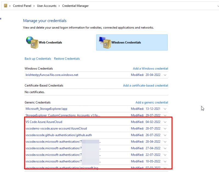Click the Web Credentials vault globe icon
The image size is (219, 172).
click(x=32, y=42)
